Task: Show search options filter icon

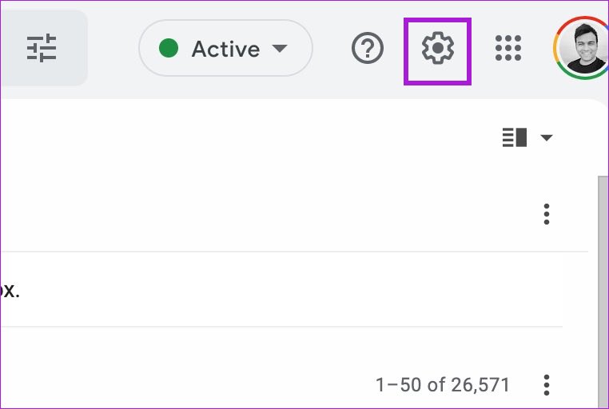Action: 42,50
